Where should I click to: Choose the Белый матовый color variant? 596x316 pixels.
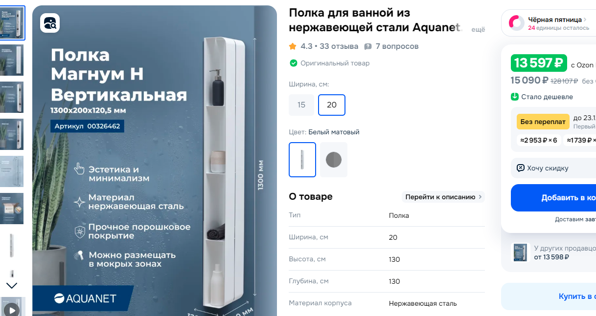[x=302, y=159]
